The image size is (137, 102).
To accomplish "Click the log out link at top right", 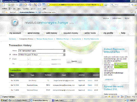I will click(x=127, y=18).
